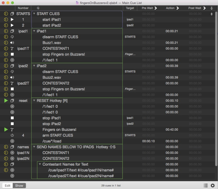This screenshot has height=189, width=218.
Task: Click the Target column header
Action: (130, 8)
